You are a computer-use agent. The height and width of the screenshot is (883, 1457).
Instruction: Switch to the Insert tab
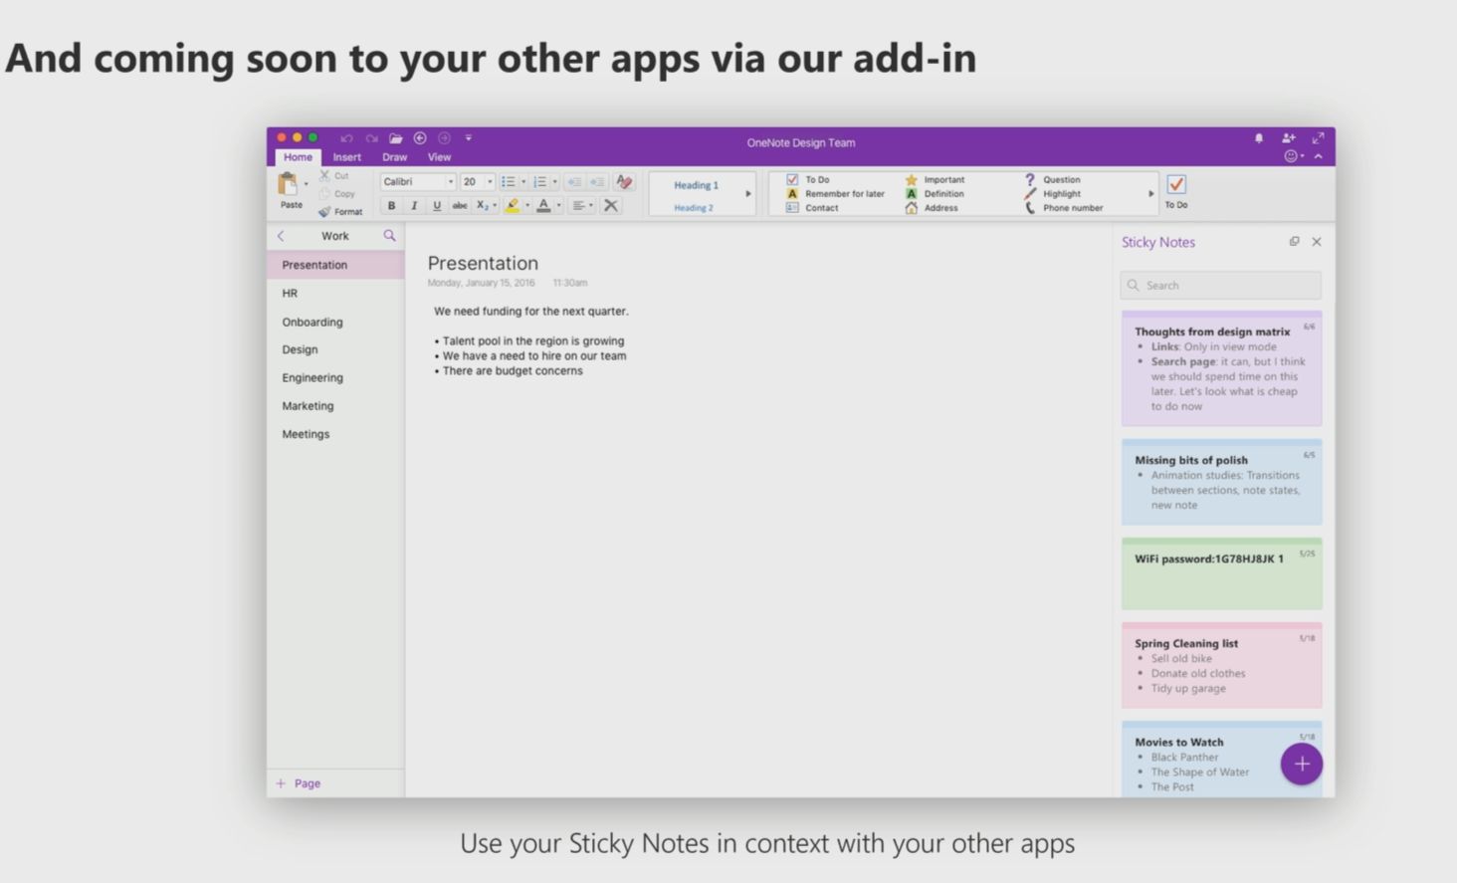click(x=347, y=157)
